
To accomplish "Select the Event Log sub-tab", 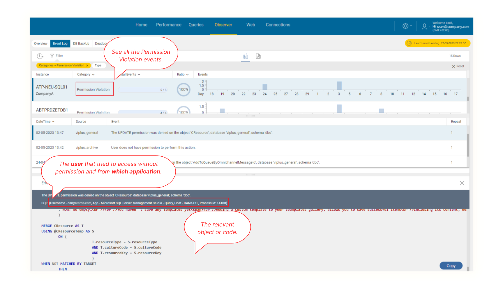I will tap(60, 43).
